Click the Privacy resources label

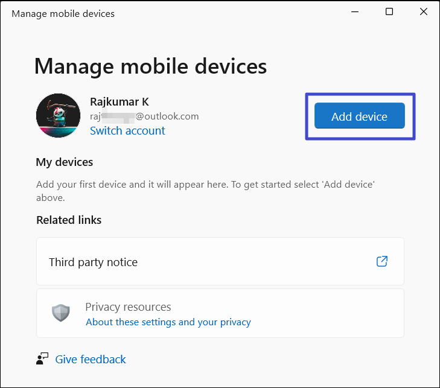tap(128, 307)
